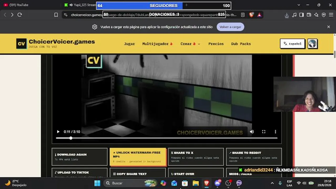
Task: Open the Brave VPN shield icon
Action: pyautogui.click(x=324, y=15)
